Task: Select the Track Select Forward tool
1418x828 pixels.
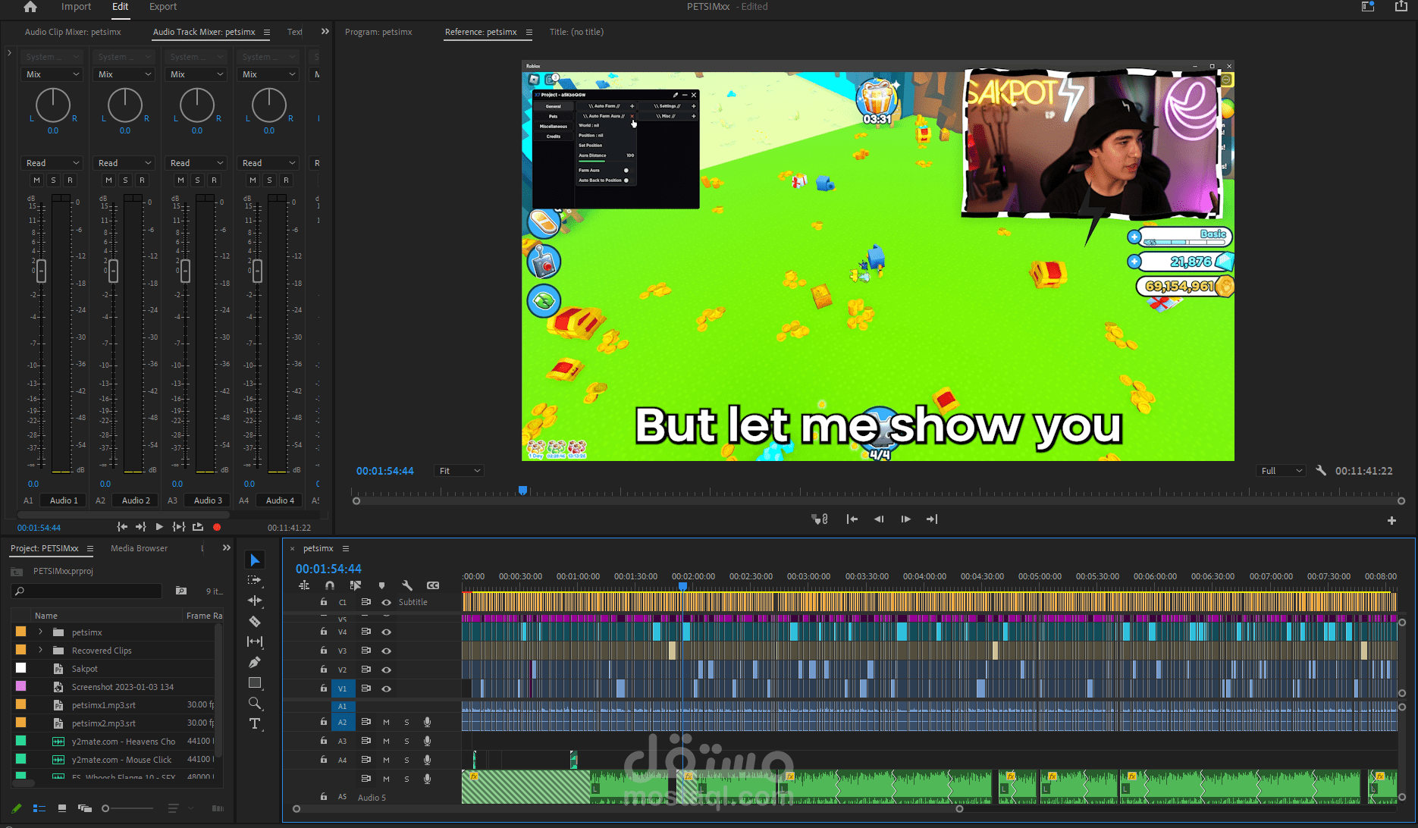Action: coord(255,580)
